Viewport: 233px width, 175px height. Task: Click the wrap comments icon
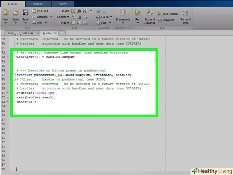click(x=85, y=17)
